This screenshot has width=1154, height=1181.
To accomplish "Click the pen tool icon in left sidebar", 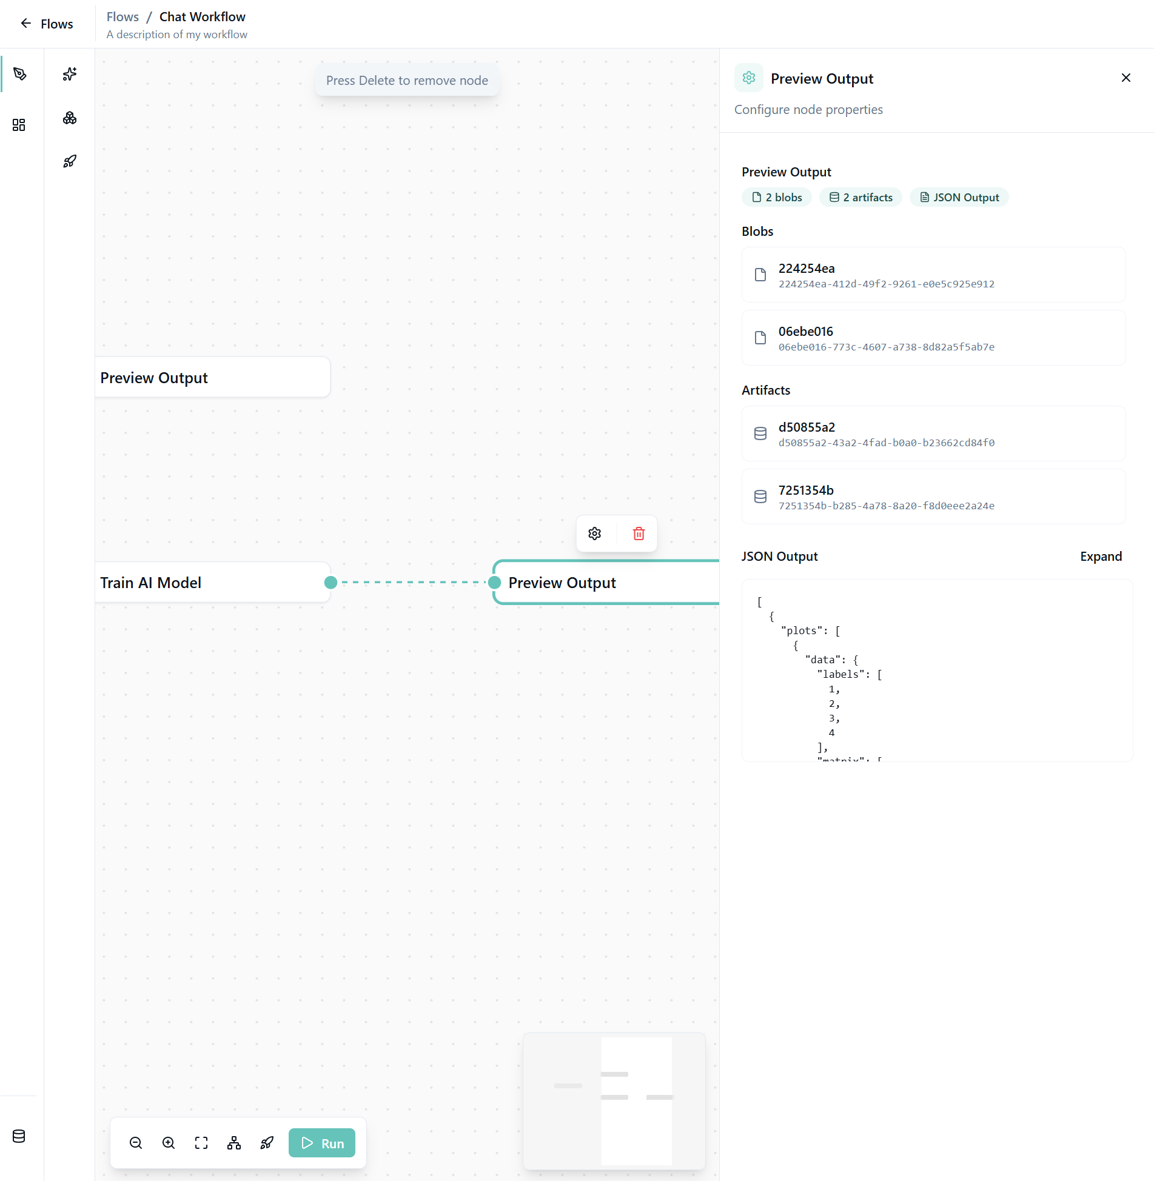I will pos(20,74).
